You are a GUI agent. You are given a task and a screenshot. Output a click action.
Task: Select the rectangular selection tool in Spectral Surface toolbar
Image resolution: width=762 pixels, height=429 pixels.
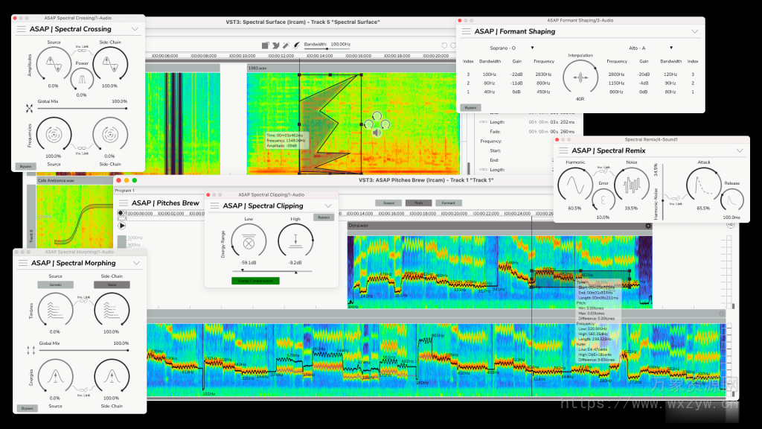[265, 45]
